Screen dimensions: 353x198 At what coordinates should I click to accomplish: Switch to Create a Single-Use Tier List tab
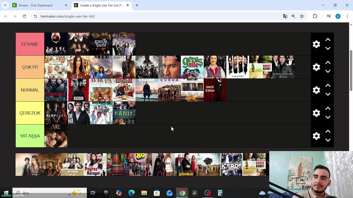(102, 5)
